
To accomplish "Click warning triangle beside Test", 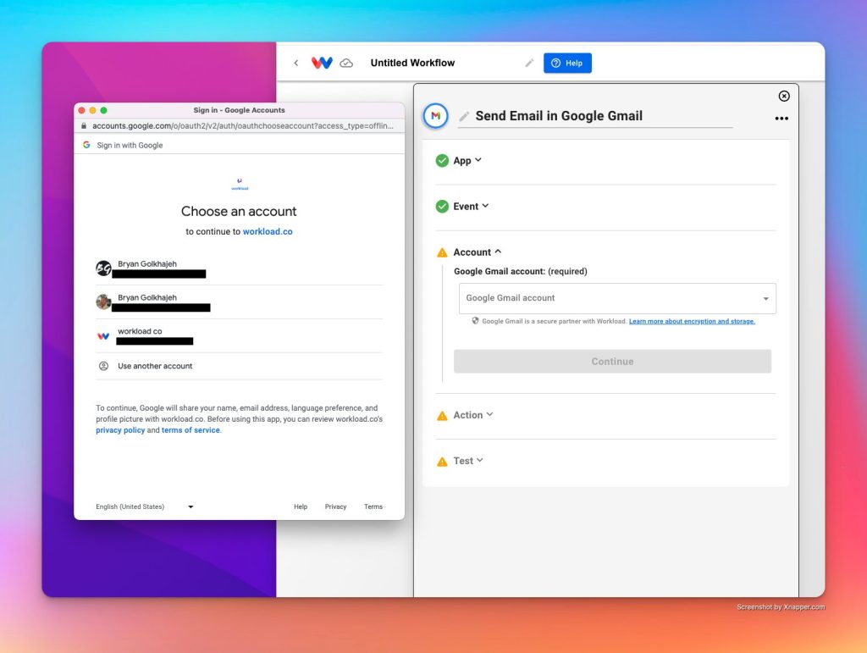I will point(442,462).
